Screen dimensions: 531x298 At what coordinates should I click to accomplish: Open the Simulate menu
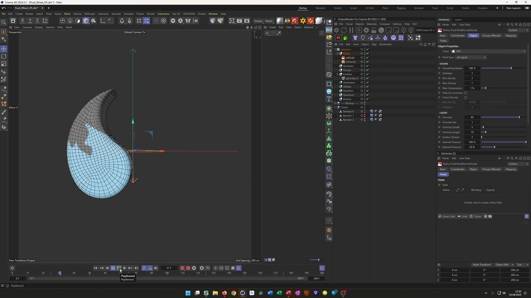pyautogui.click(x=129, y=14)
